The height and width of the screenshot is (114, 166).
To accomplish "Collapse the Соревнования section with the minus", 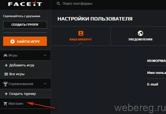I will tap(45, 84).
